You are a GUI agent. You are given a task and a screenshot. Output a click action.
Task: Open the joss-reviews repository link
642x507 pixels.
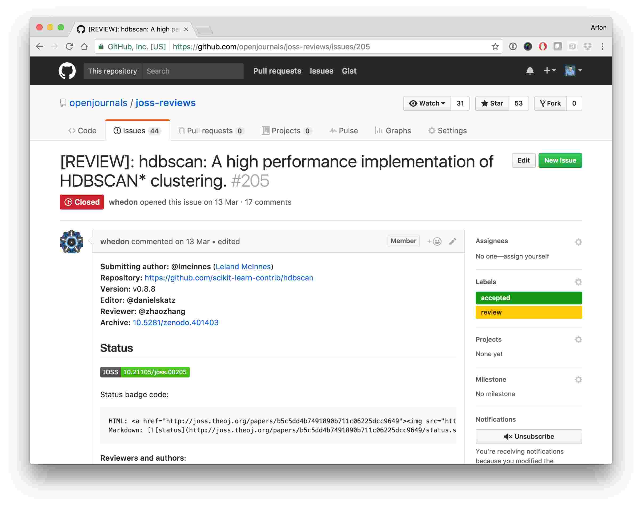tap(166, 103)
